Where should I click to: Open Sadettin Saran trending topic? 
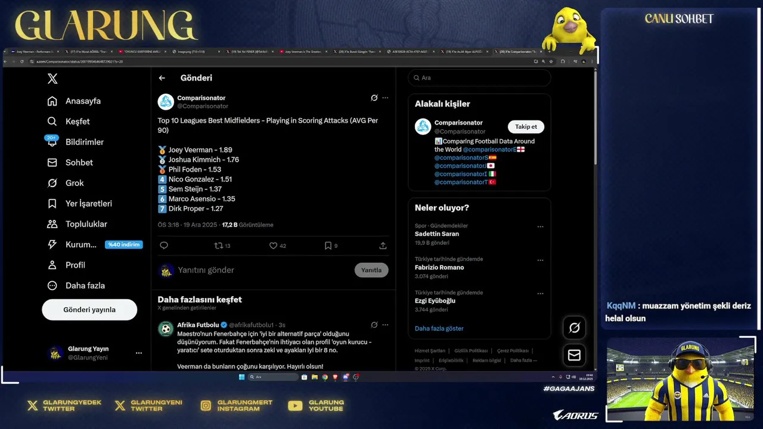[437, 234]
